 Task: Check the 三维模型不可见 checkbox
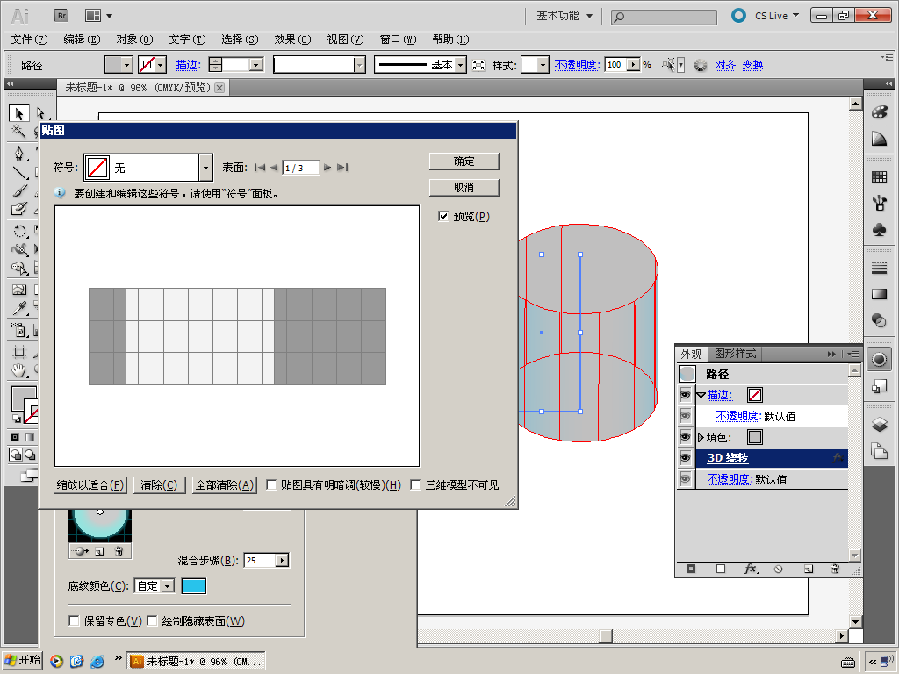(x=415, y=485)
